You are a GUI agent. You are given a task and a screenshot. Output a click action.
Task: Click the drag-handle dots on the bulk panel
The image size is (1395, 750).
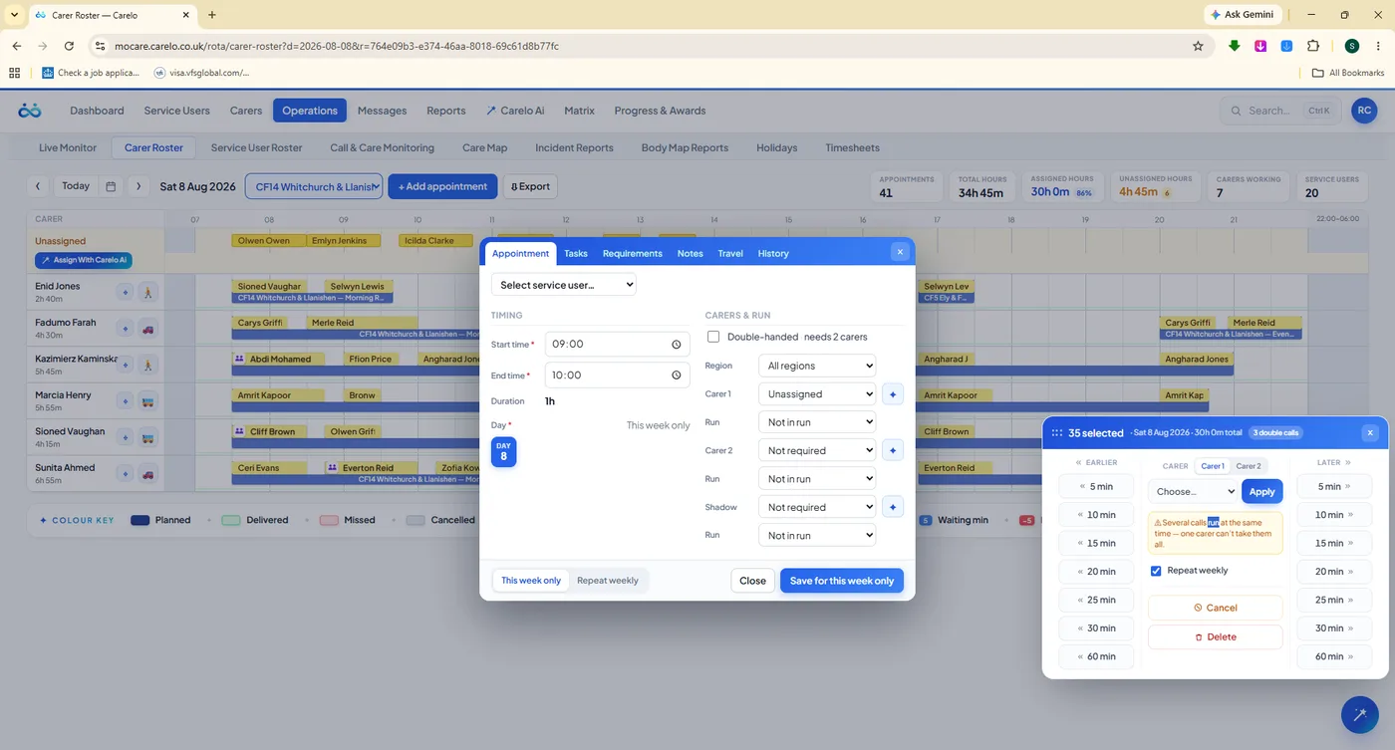pos(1056,433)
